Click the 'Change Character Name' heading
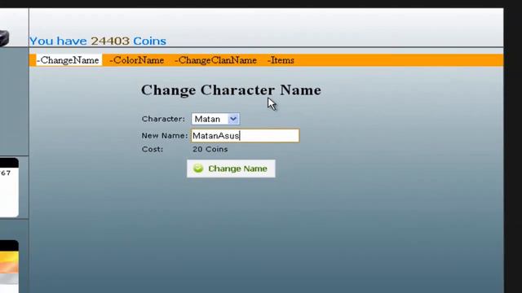 coord(231,90)
